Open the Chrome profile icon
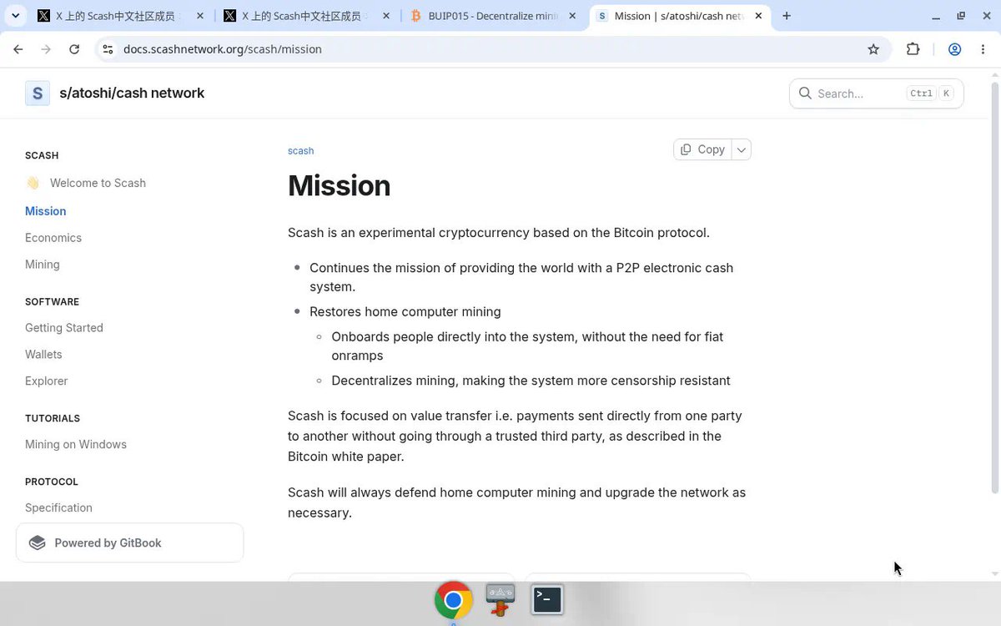Viewport: 1001px width, 626px height. [955, 49]
